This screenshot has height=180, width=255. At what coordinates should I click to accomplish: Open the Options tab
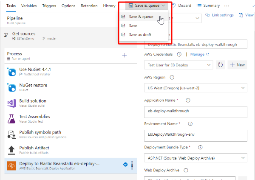68,6
